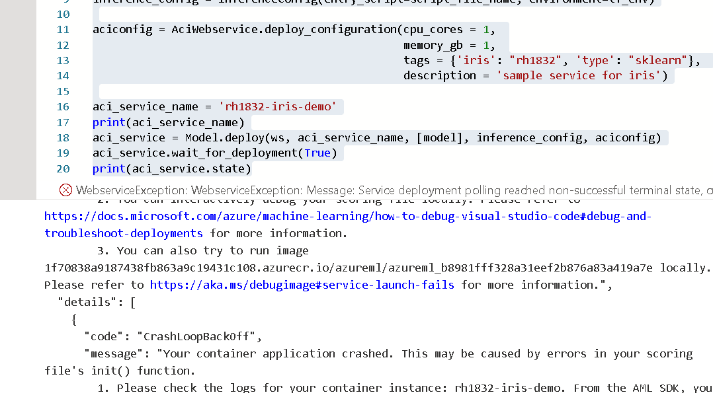The width and height of the screenshot is (713, 403).
Task: Click the WebserviceException error message text
Action: pyautogui.click(x=394, y=190)
